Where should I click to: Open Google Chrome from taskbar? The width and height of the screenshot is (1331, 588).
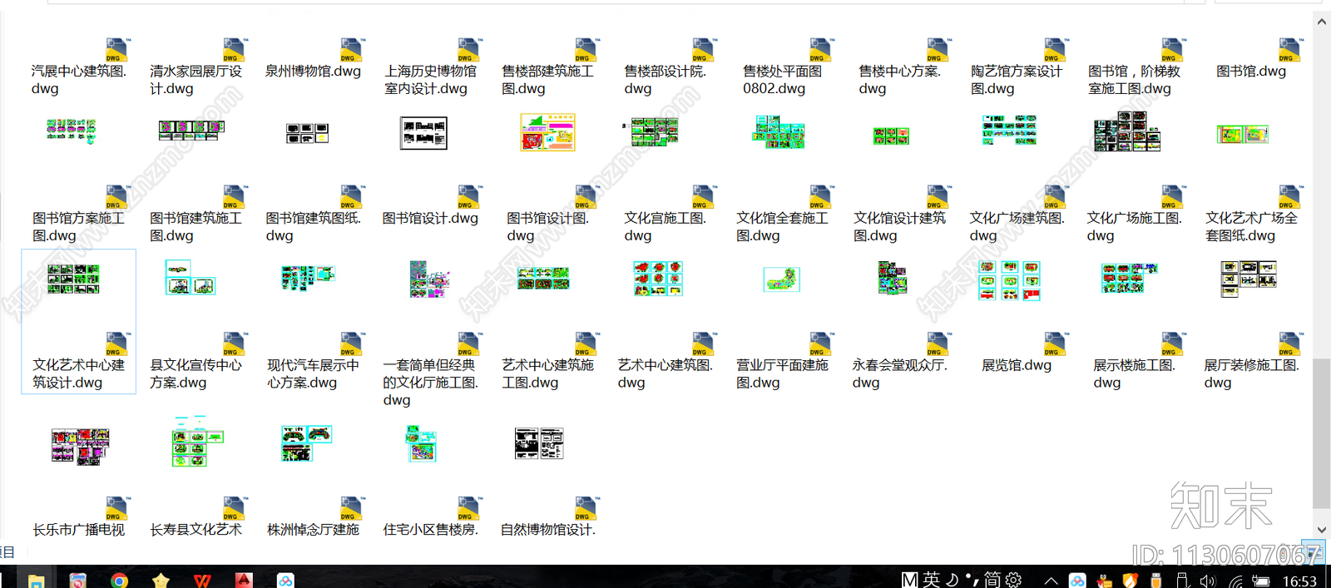point(119,580)
